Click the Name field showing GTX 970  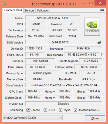[53, 18]
